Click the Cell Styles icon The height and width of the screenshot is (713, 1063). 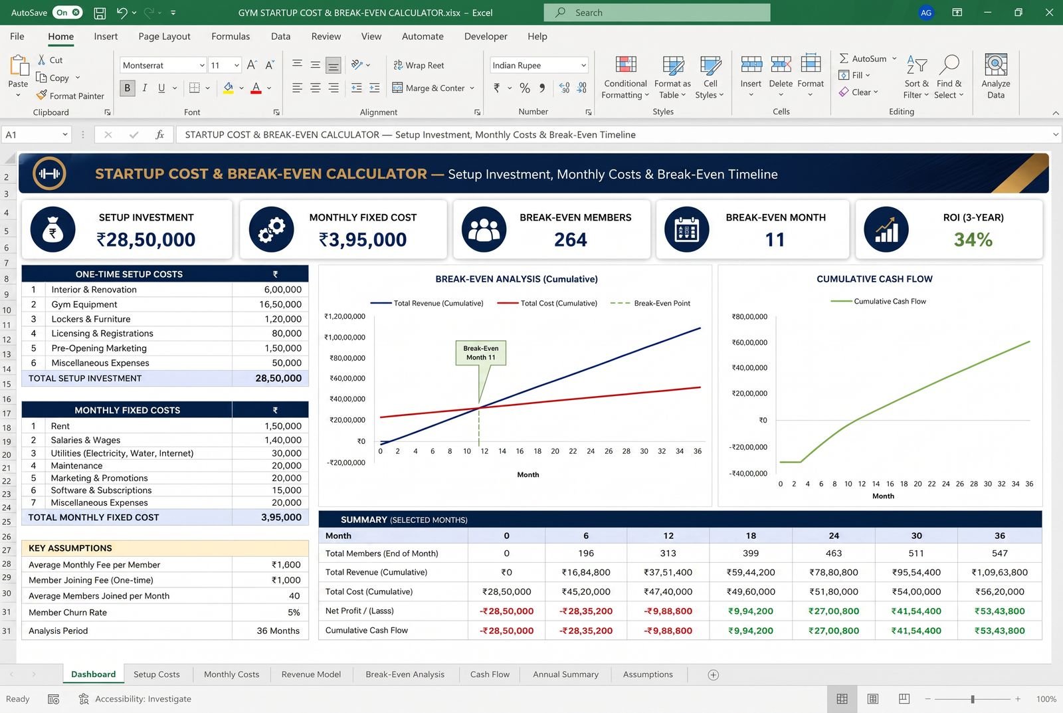(x=711, y=64)
